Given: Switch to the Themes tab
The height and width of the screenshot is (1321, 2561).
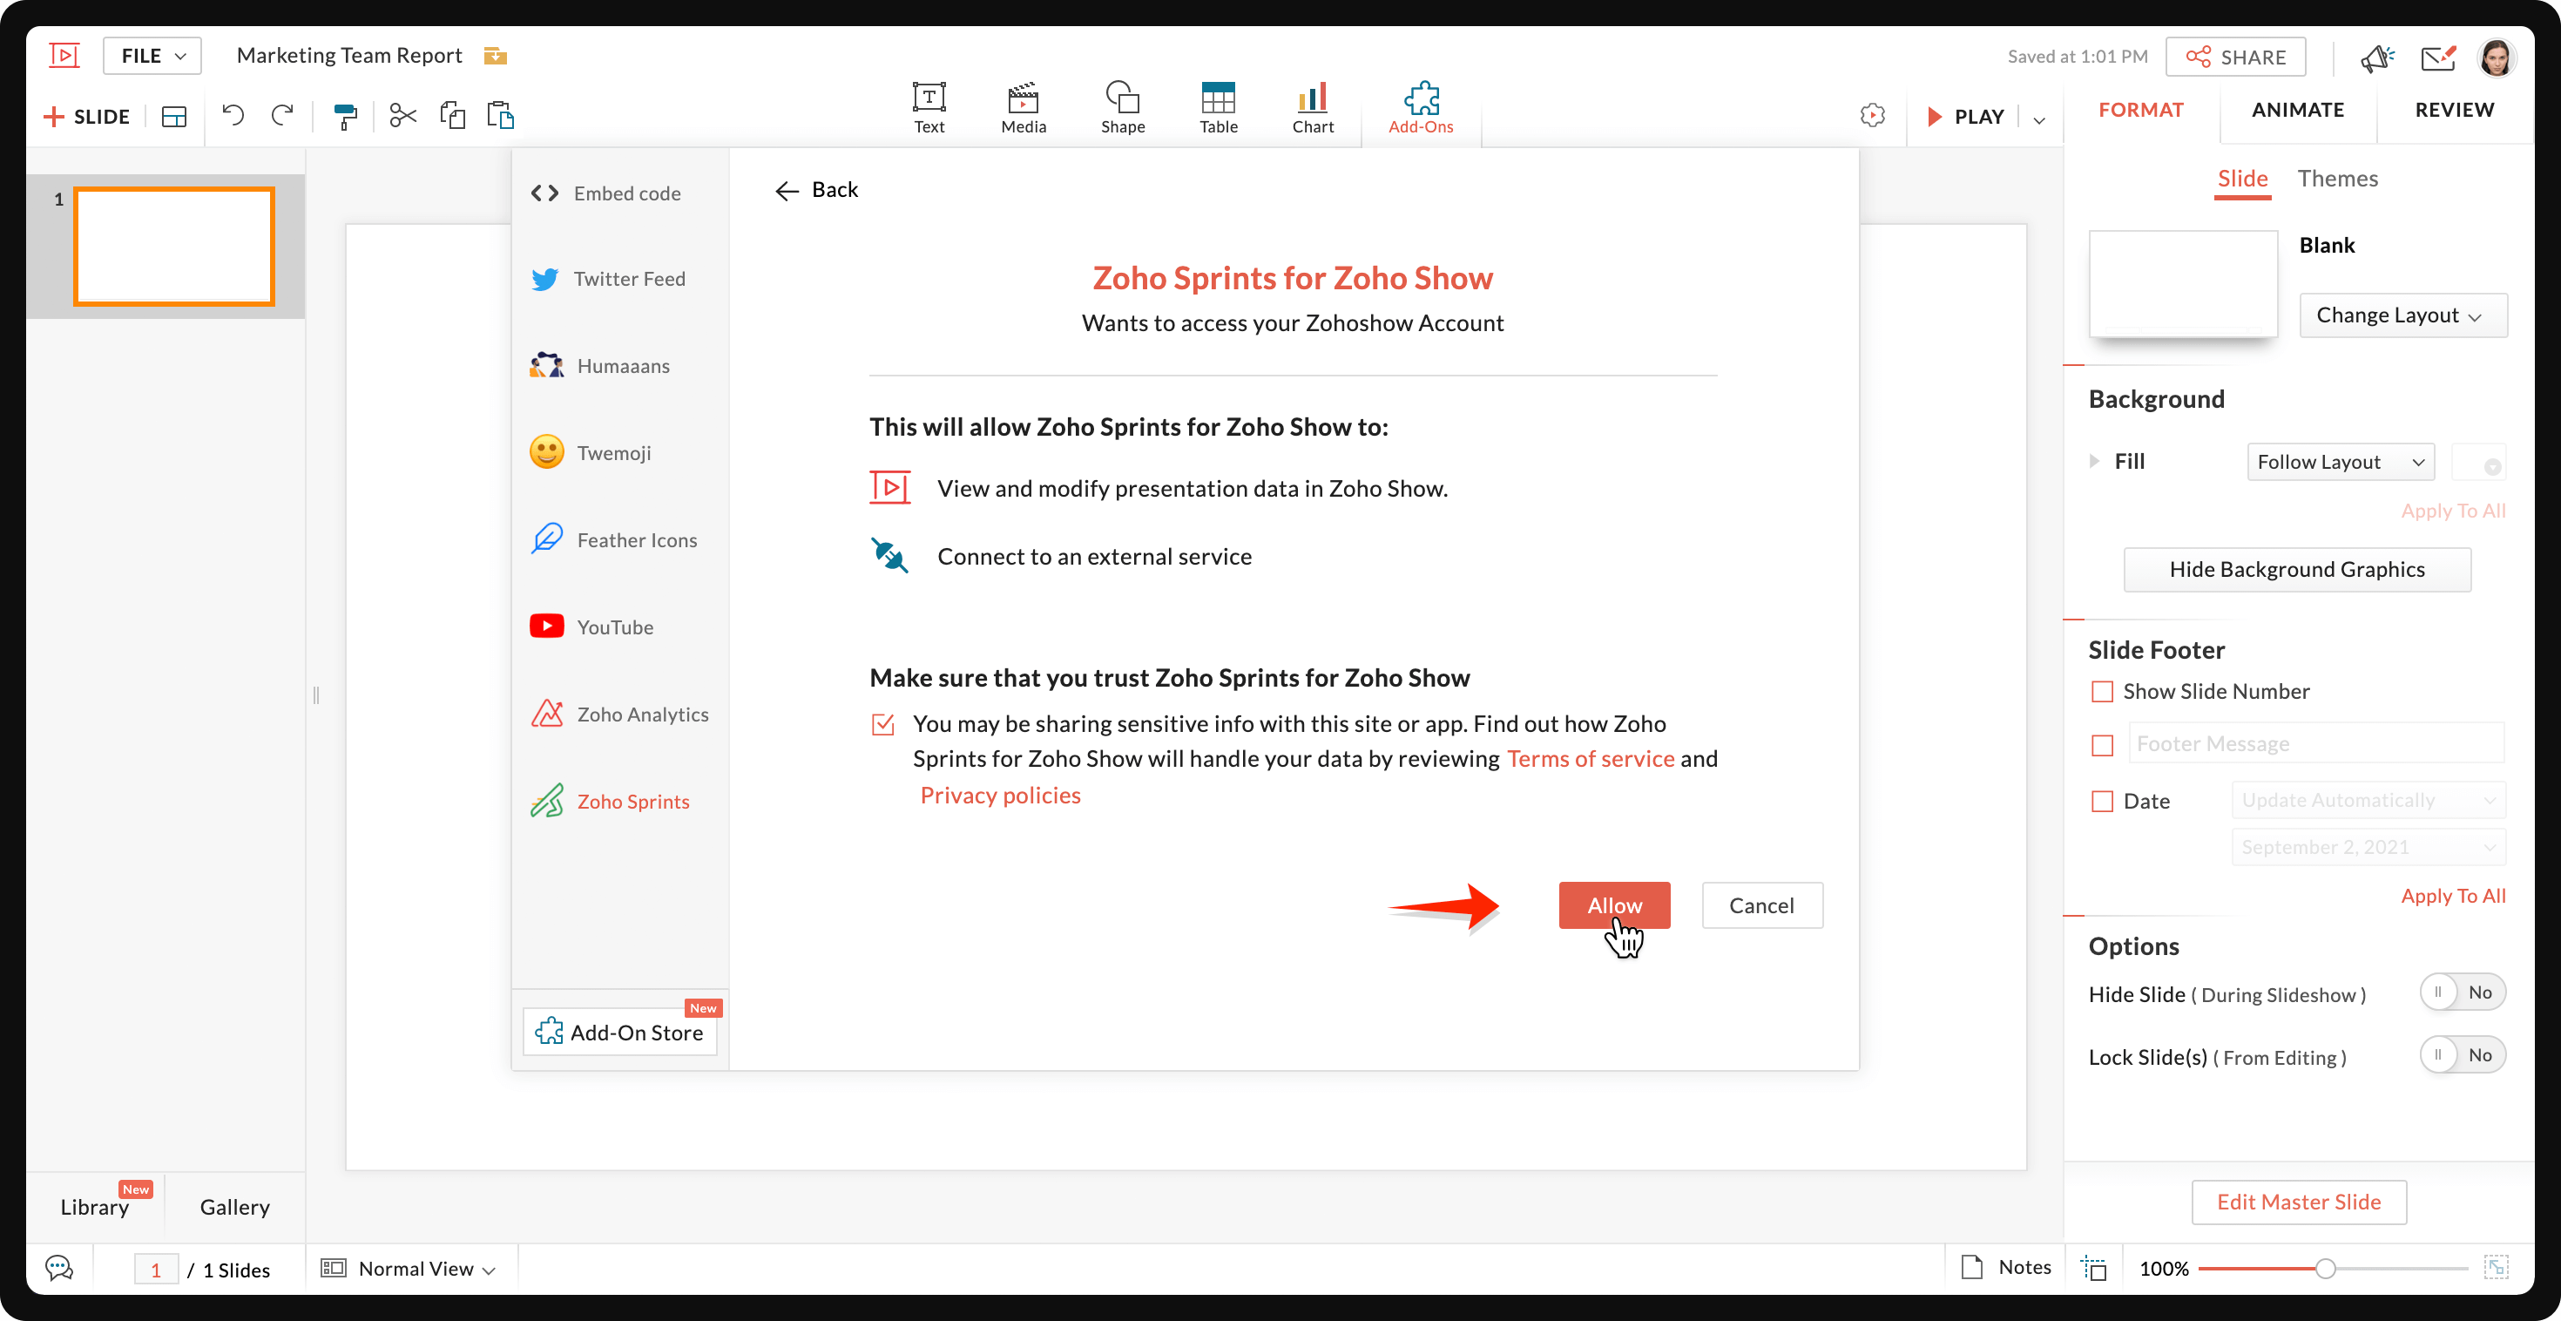Looking at the screenshot, I should [2336, 178].
